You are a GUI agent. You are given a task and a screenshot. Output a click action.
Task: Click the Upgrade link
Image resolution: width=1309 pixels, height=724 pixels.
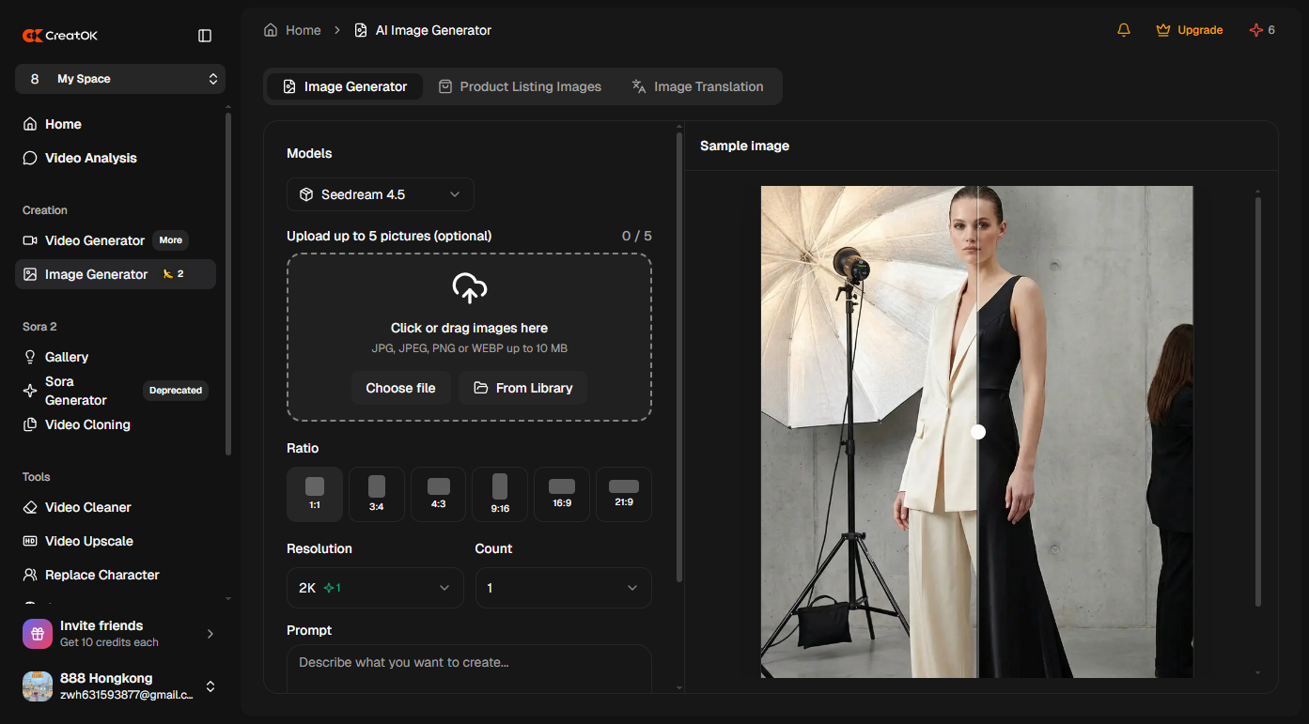(1190, 30)
